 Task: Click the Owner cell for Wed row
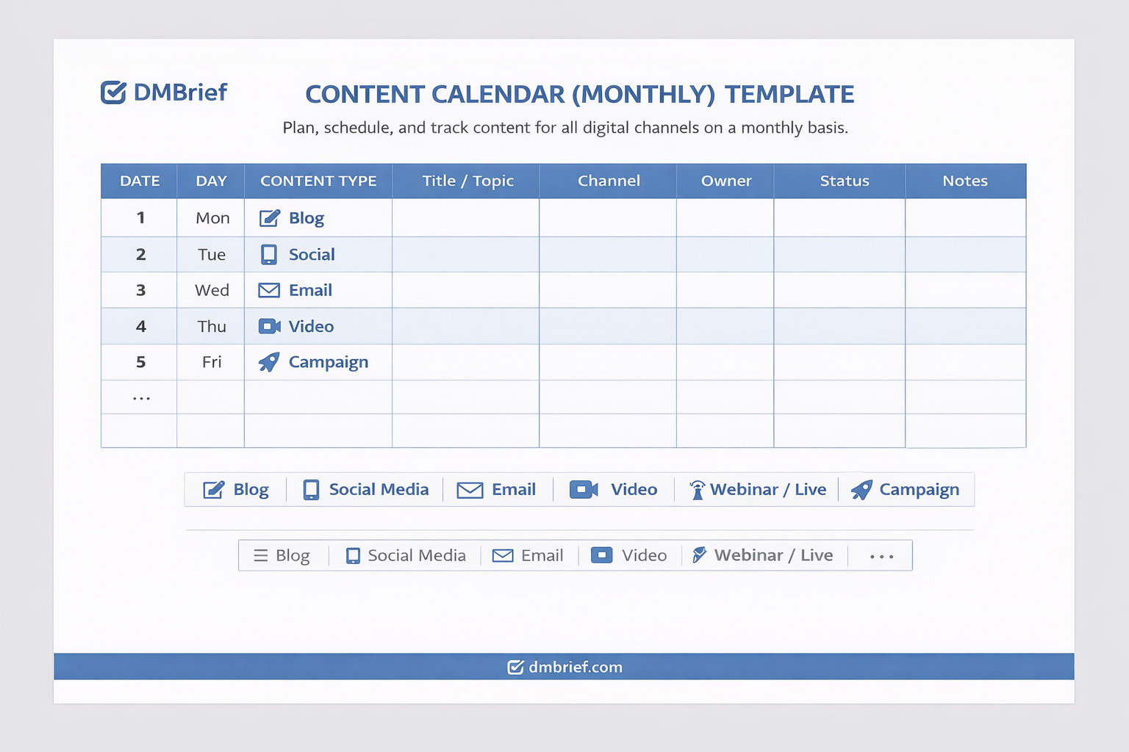725,290
